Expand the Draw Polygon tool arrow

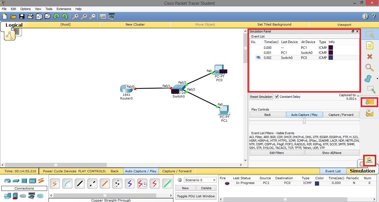[x=377, y=79]
